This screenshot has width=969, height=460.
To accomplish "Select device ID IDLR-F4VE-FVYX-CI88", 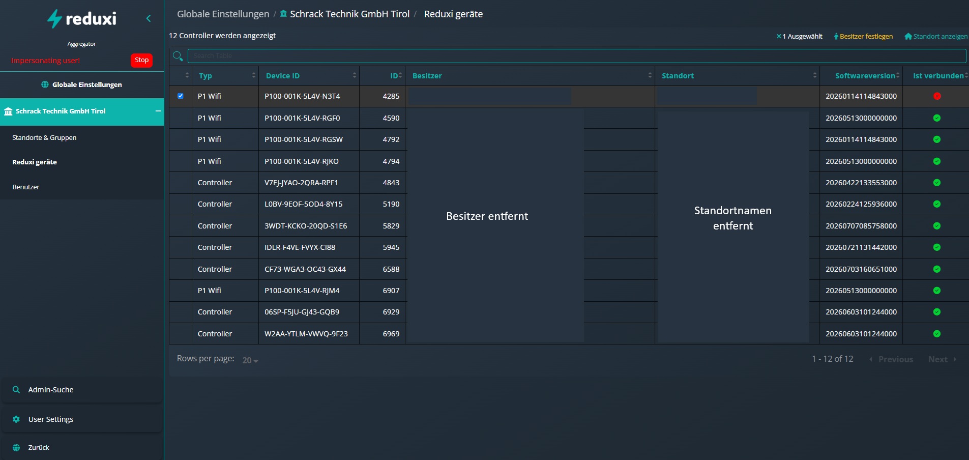I will 300,247.
